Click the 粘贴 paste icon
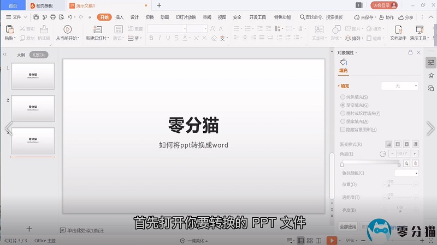This screenshot has height=245, width=437. [x=9, y=29]
